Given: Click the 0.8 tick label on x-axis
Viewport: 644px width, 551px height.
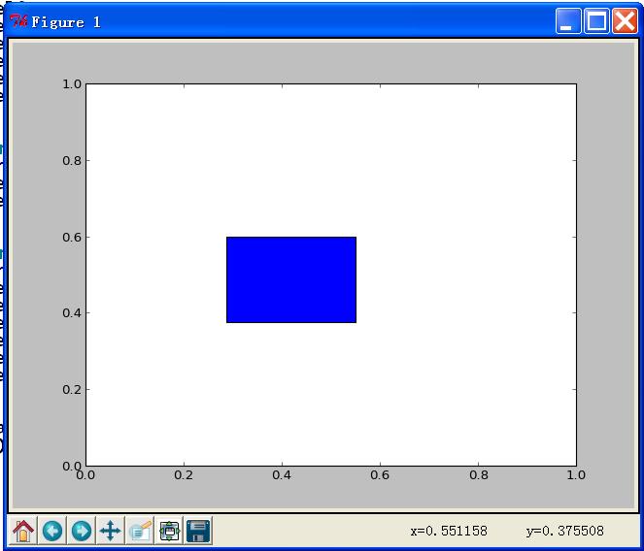Looking at the screenshot, I should (x=479, y=475).
